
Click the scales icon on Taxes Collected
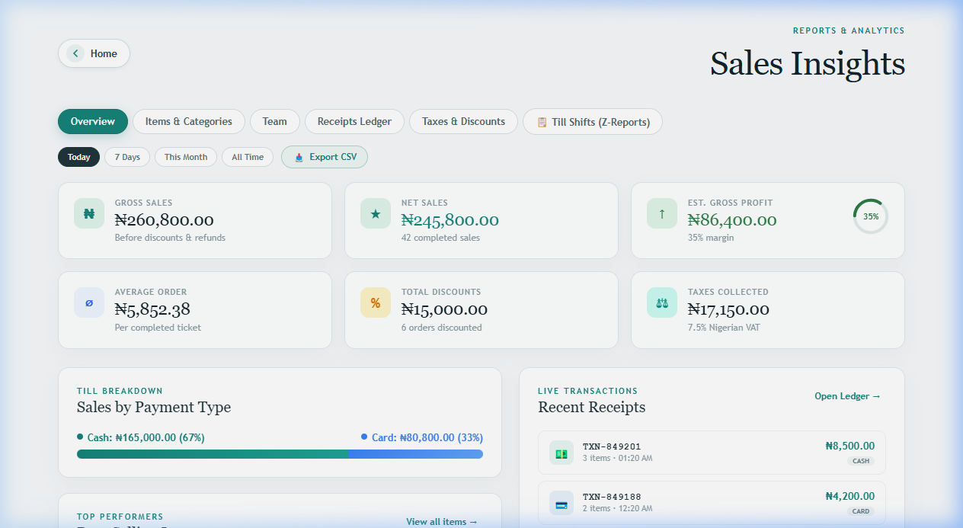pyautogui.click(x=662, y=302)
